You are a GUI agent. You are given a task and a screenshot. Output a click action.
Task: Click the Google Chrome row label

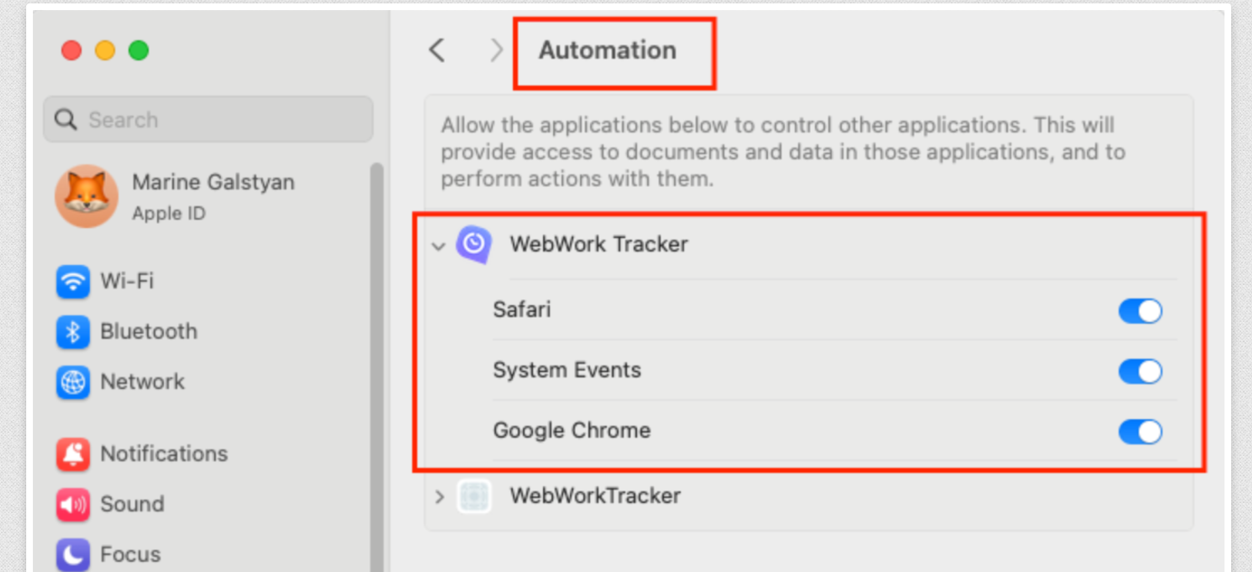[571, 431]
